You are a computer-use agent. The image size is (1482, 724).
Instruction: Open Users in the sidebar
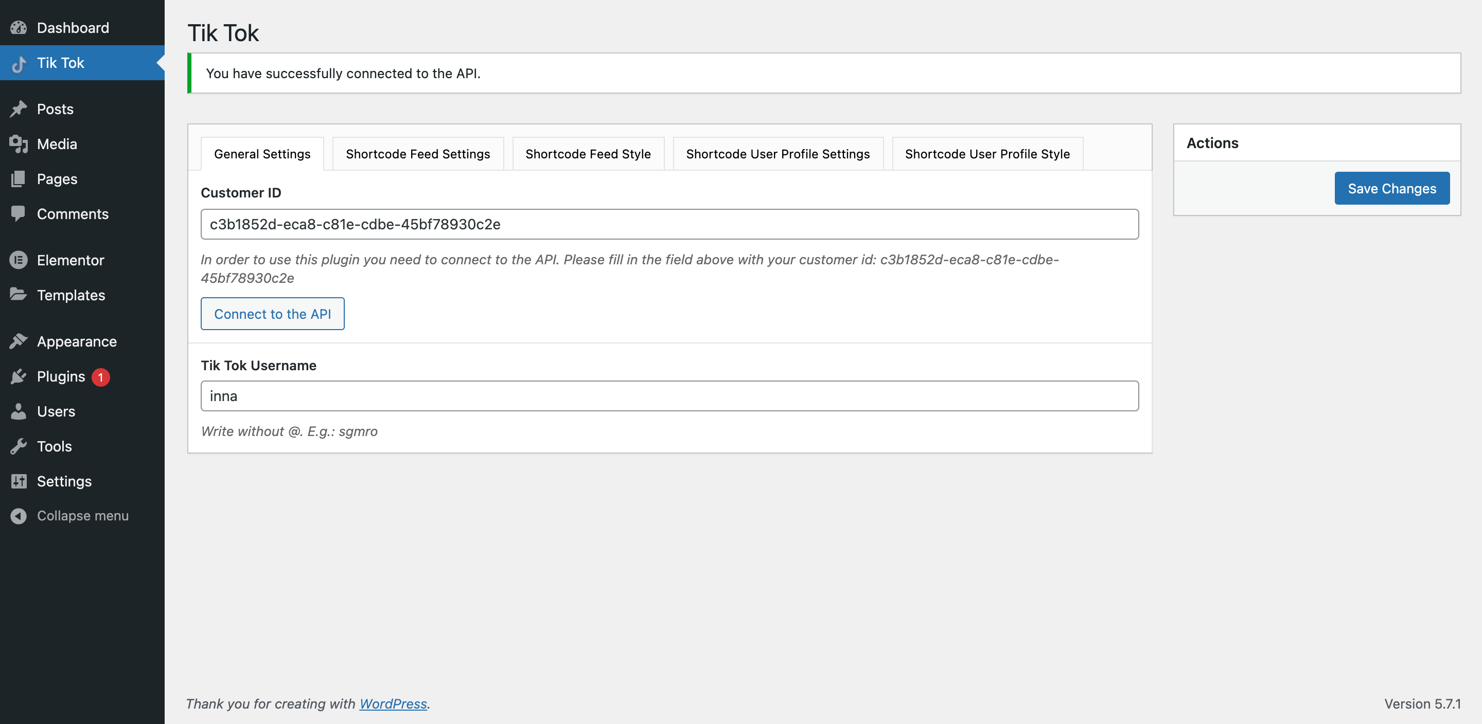point(82,411)
